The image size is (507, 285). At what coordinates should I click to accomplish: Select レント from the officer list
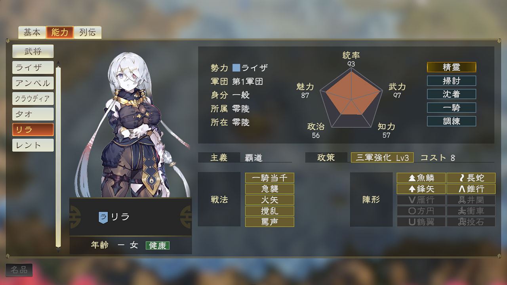[33, 145]
